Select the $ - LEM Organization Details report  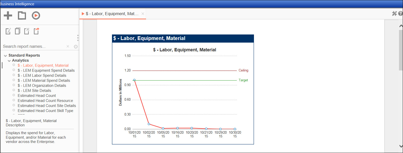(x=42, y=86)
